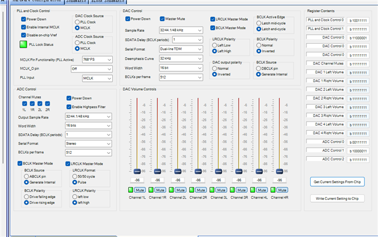Toggle Disable on-chip Vref checkbox

tap(24, 35)
